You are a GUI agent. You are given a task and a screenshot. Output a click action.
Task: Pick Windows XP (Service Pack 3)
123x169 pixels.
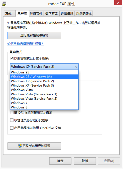pyautogui.click(x=44, y=86)
